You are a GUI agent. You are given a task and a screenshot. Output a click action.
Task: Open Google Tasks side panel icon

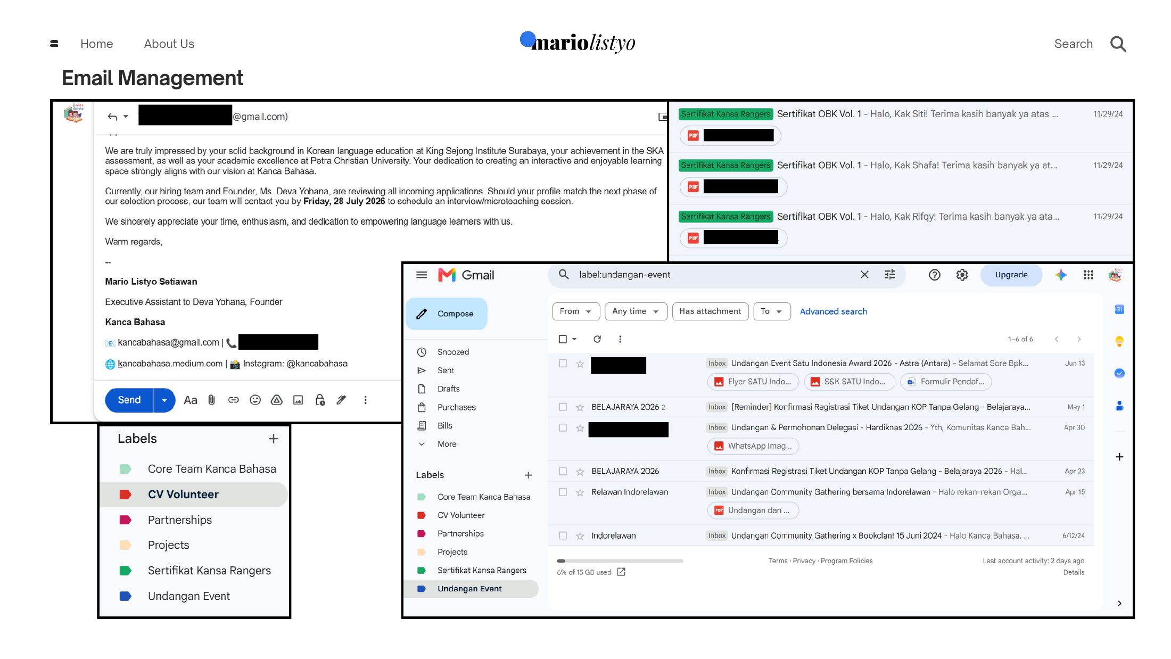(1119, 373)
